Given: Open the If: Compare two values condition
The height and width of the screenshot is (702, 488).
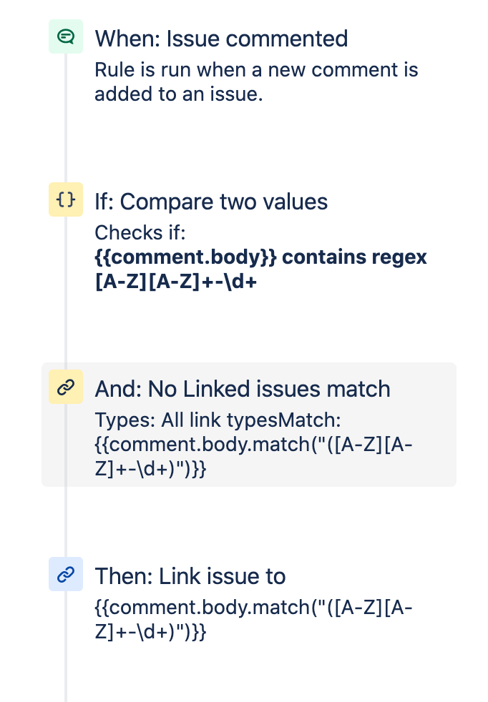Looking at the screenshot, I should (x=211, y=202).
